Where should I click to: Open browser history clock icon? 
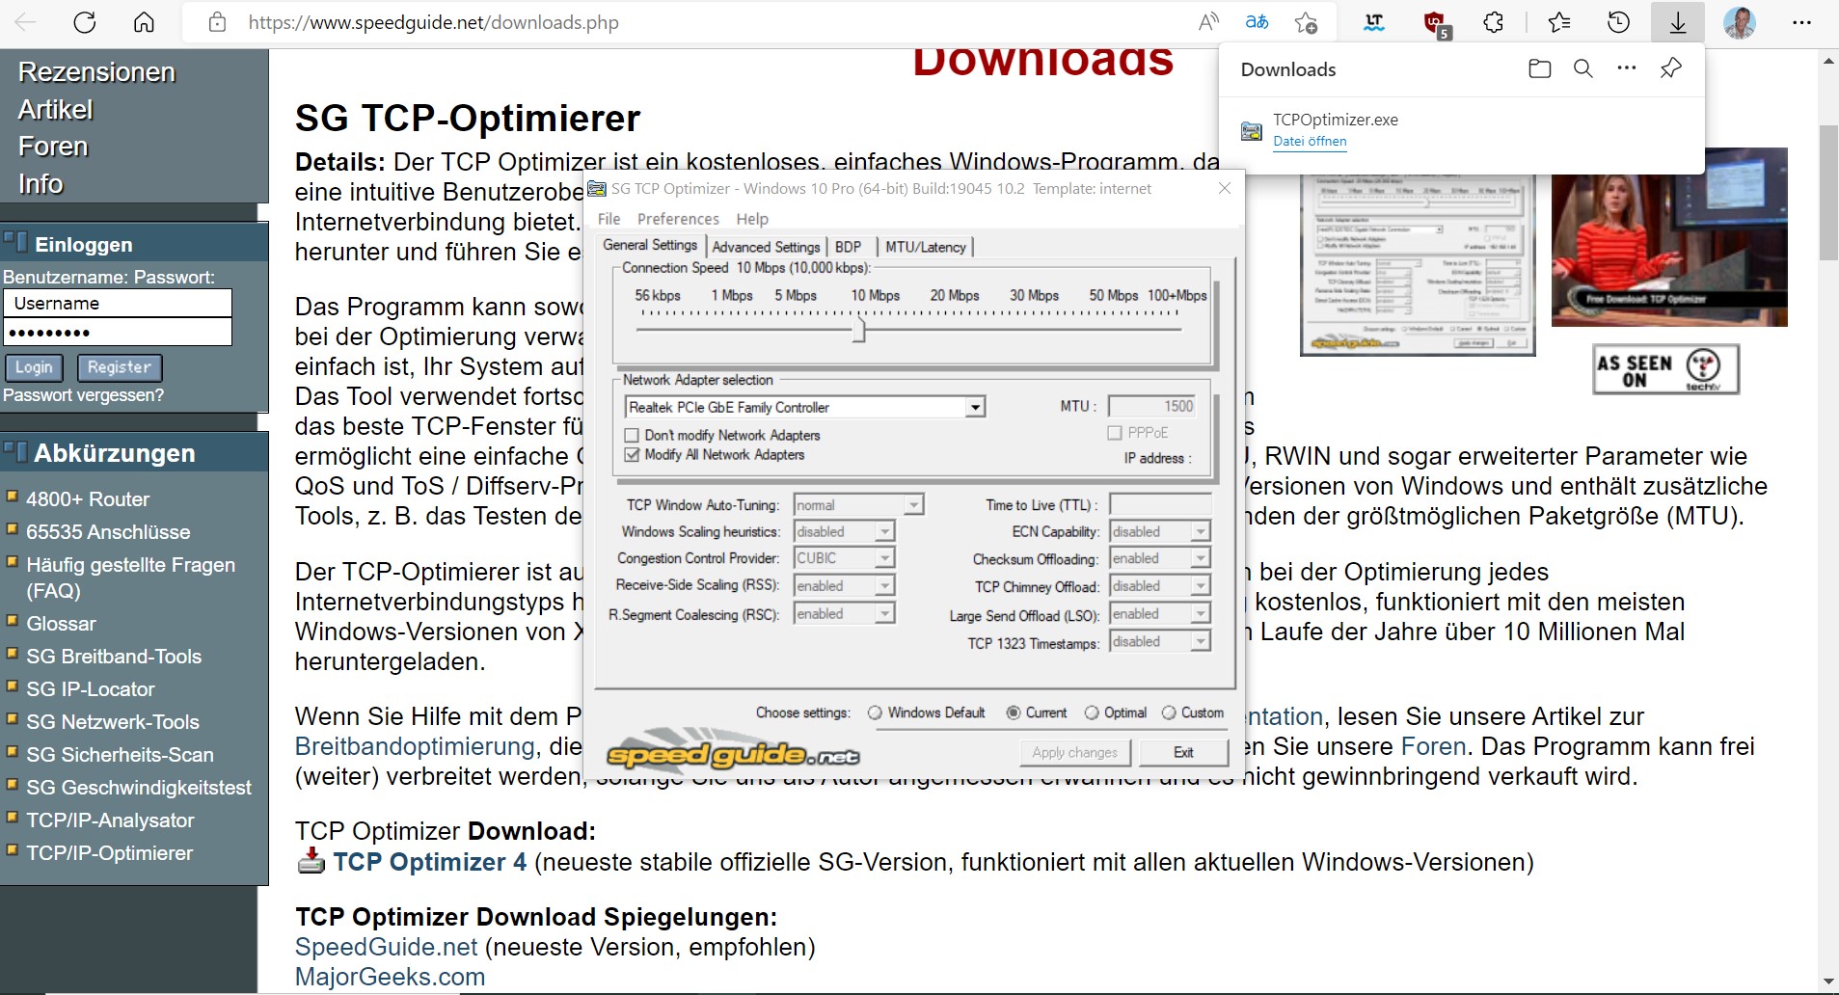1618,22
